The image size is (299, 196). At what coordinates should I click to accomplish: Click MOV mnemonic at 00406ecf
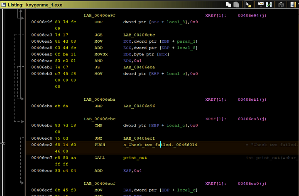(x=98, y=190)
